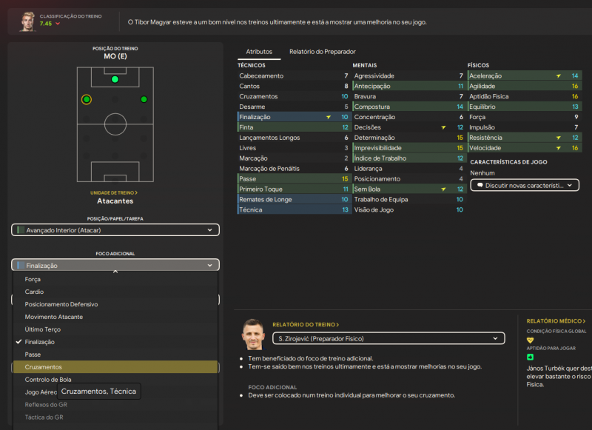Expand the Discutir novas características dropdown

[x=524, y=185]
